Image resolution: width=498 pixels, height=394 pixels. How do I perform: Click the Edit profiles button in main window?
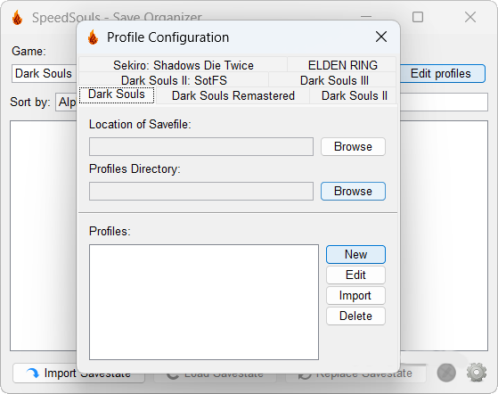point(443,73)
